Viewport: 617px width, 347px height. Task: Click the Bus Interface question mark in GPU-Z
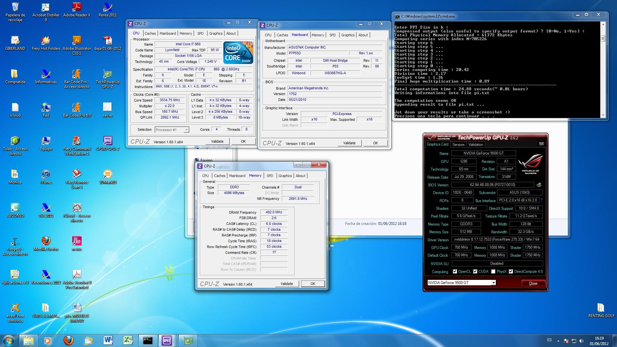(x=541, y=200)
